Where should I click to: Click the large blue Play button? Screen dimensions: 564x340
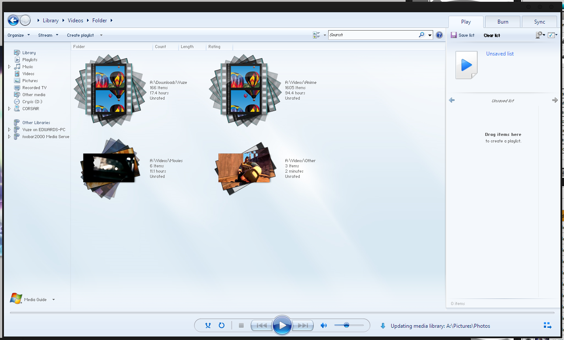282,326
